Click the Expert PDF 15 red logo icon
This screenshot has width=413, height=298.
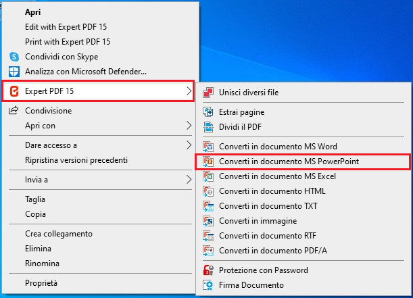click(x=14, y=91)
